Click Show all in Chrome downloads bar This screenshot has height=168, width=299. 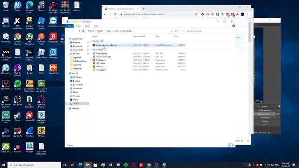point(239,141)
